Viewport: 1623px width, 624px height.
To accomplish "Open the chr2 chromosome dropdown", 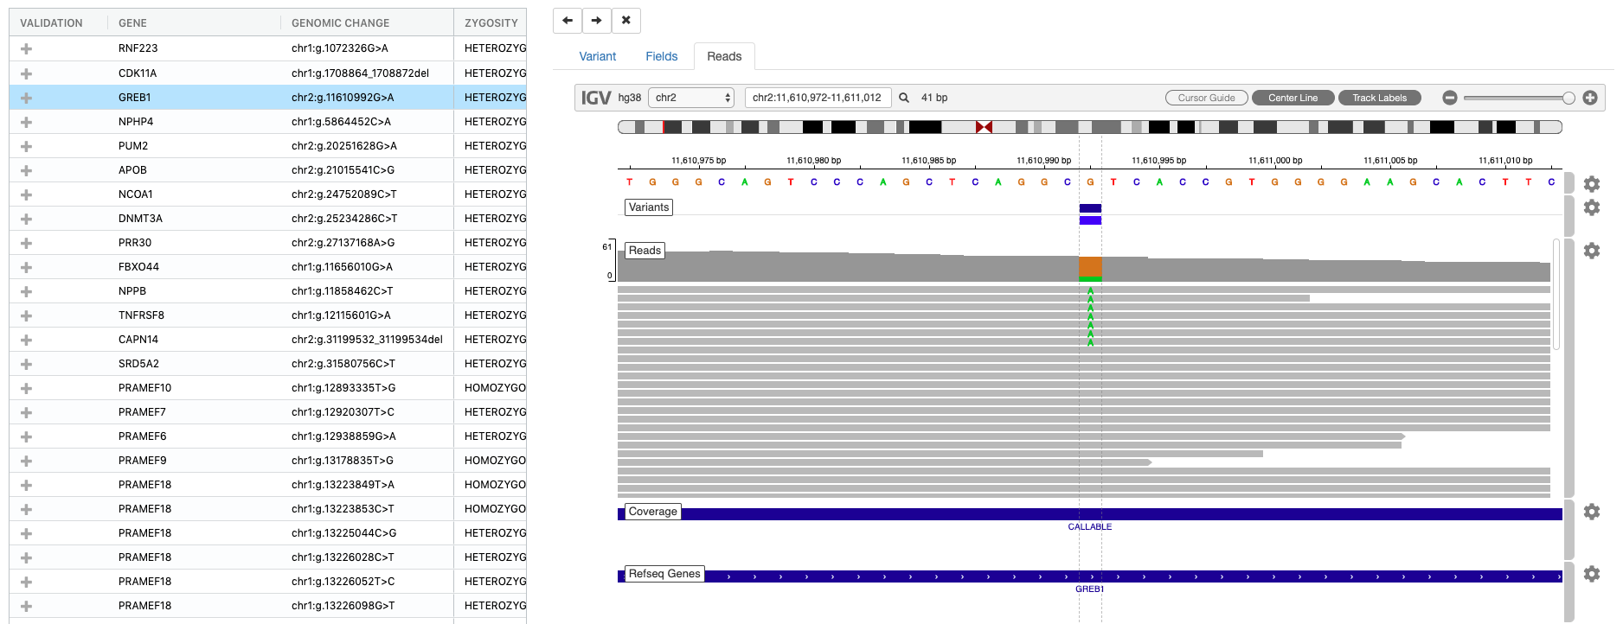I will tap(691, 98).
